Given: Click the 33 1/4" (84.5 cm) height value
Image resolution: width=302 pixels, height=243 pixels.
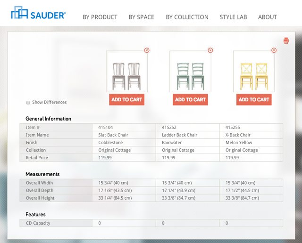Looking at the screenshot, I should (115, 198).
